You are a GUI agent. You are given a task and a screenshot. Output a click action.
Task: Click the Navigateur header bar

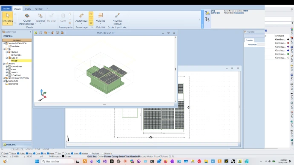[x=17, y=40]
